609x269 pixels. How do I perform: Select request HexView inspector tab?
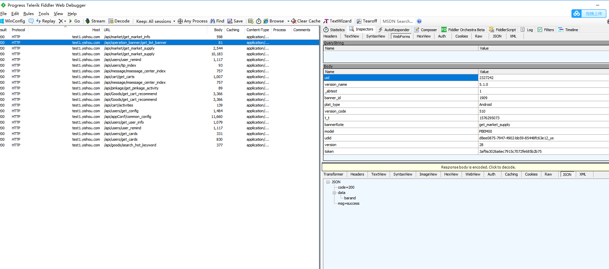[424, 36]
